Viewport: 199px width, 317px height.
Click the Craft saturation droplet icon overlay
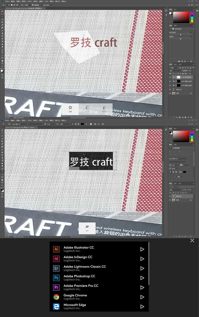pos(104,108)
